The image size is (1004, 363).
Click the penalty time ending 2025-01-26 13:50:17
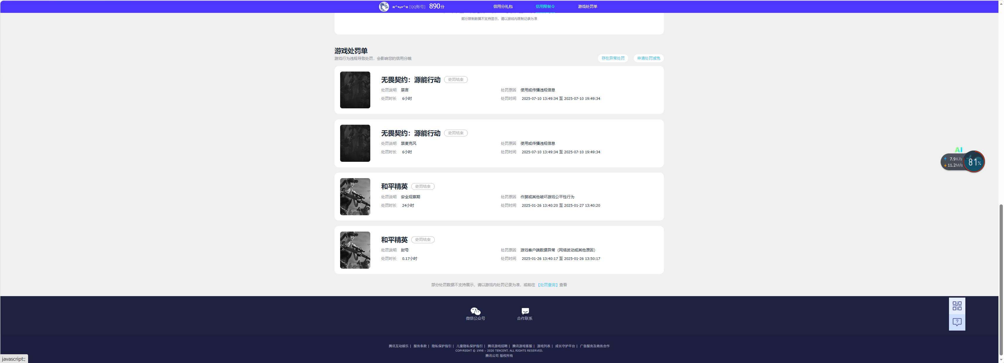pos(561,259)
